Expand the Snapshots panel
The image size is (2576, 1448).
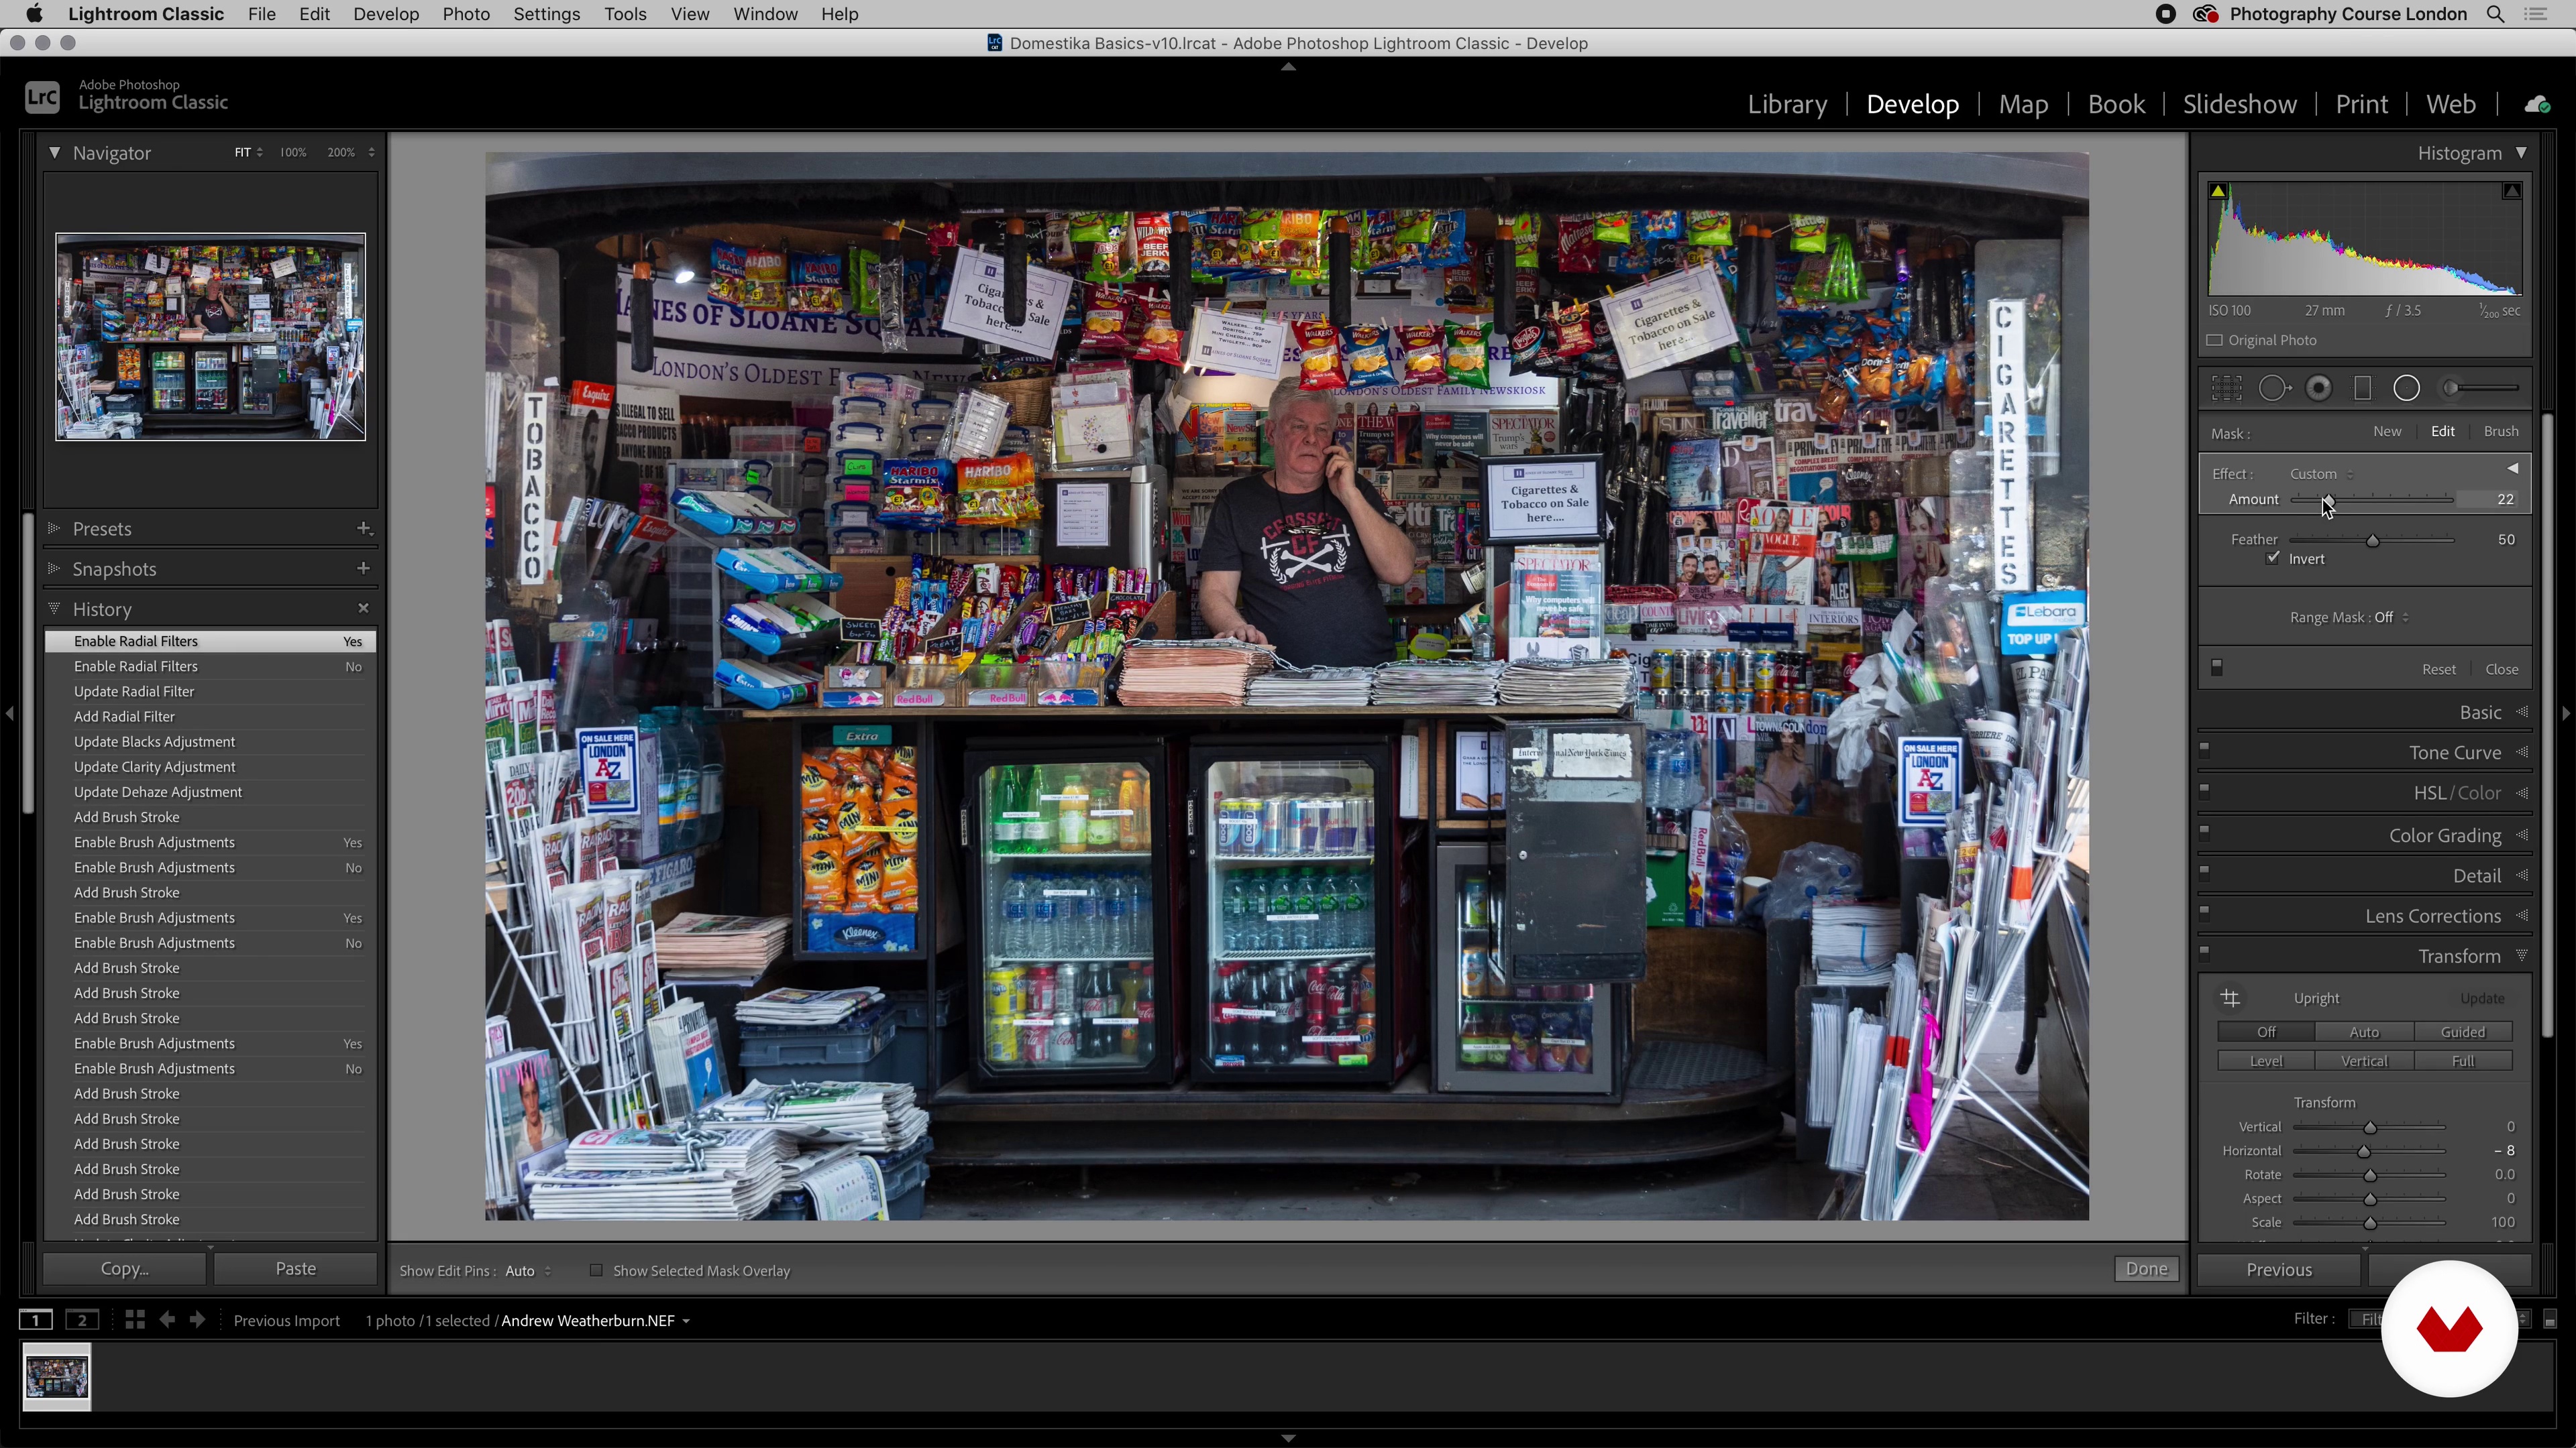(x=54, y=568)
